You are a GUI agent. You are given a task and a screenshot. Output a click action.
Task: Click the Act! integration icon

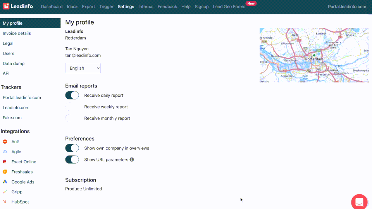5,142
